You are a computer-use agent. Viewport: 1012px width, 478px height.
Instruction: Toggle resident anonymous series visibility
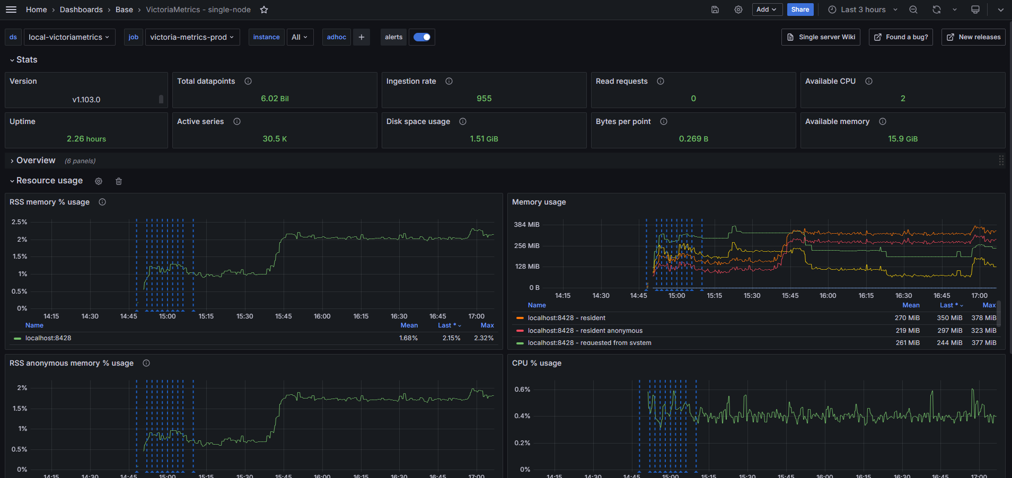pyautogui.click(x=585, y=331)
